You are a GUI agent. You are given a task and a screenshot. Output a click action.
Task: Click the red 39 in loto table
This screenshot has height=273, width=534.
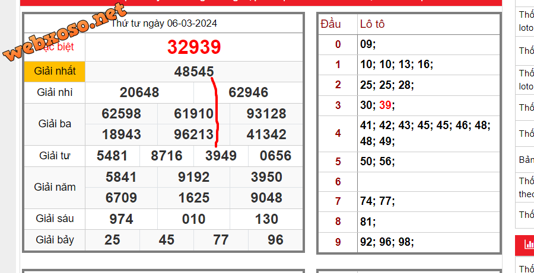click(384, 105)
